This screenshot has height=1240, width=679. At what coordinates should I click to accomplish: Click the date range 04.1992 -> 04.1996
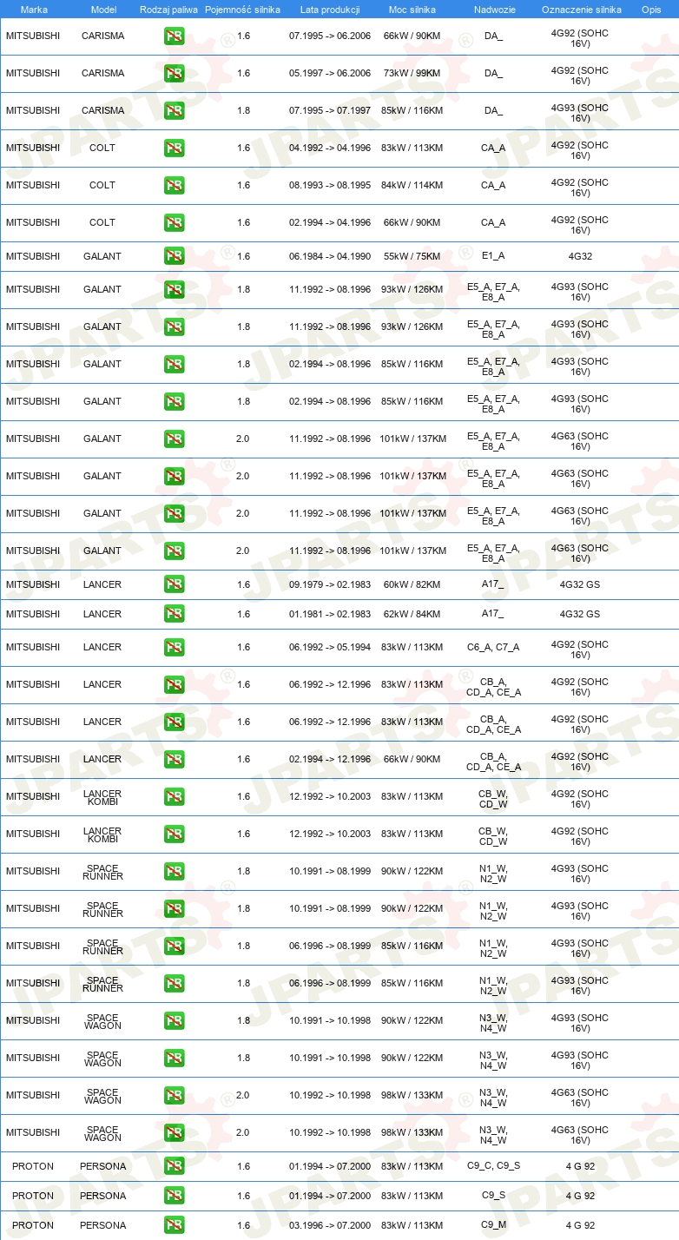(330, 148)
